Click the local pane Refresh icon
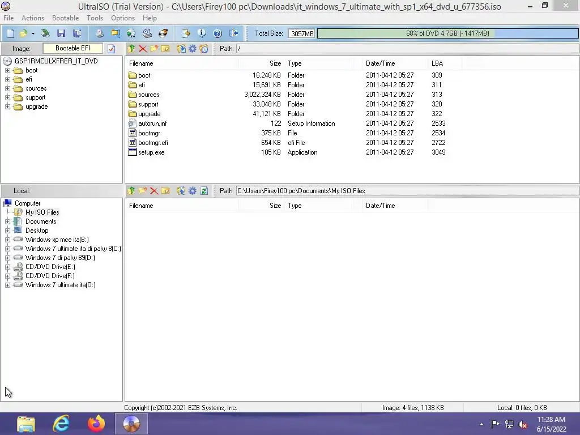 (204, 190)
